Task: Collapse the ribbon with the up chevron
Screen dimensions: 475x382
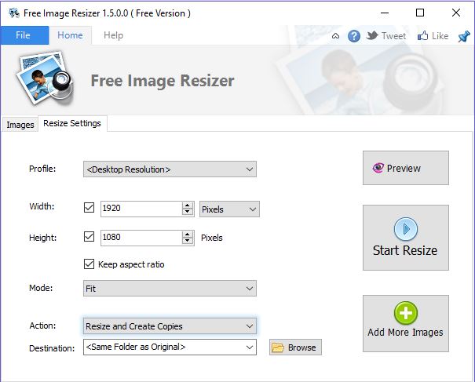Action: pos(336,36)
